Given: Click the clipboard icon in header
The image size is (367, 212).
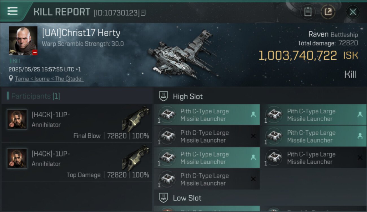Looking at the screenshot, I should tap(308, 12).
